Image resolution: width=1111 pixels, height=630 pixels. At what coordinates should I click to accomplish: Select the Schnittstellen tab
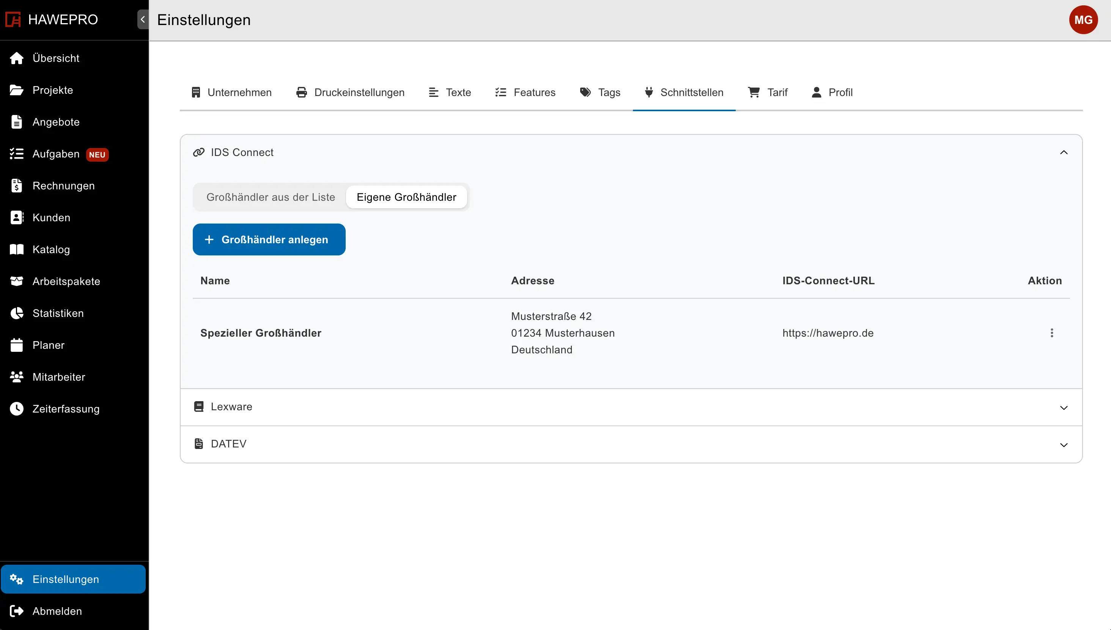point(684,93)
